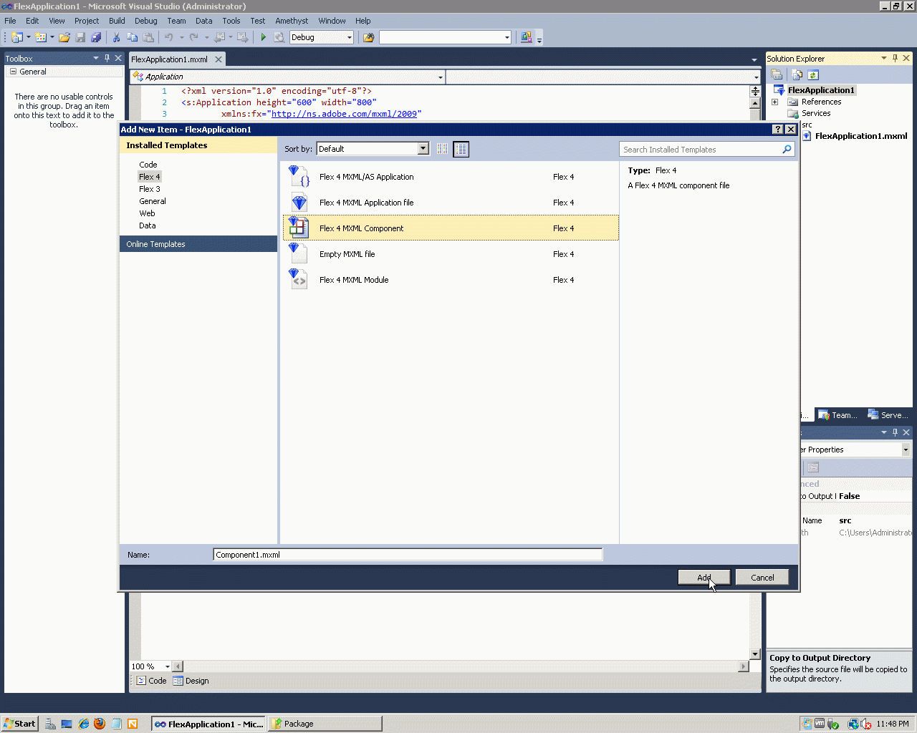Screen dimensions: 917x733
Task: Click Show All Files icon in Solution Explorer
Action: pos(797,74)
